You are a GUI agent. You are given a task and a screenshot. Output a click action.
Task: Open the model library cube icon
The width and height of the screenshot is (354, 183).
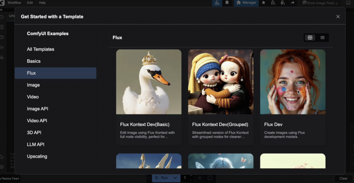(2, 37)
